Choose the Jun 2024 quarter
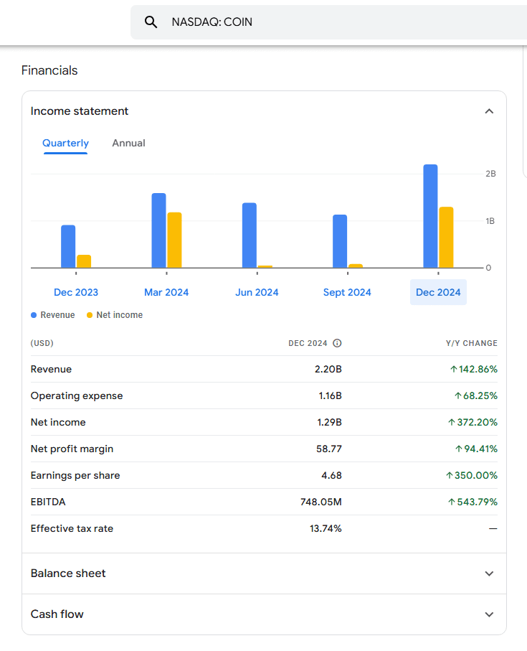 pos(257,292)
